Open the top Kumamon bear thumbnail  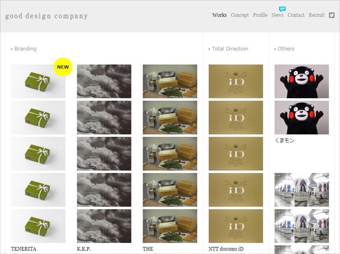pyautogui.click(x=301, y=81)
